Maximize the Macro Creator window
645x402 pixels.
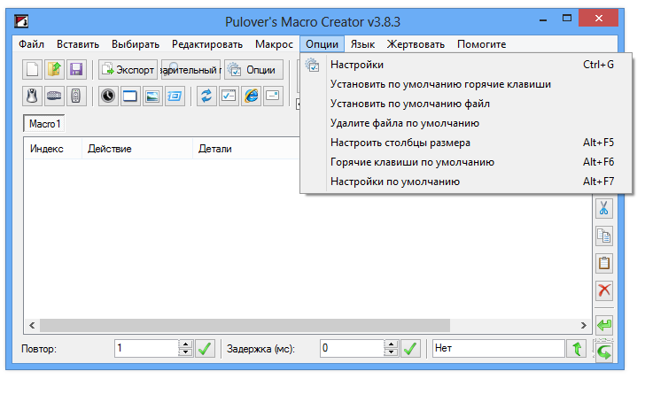tap(567, 18)
